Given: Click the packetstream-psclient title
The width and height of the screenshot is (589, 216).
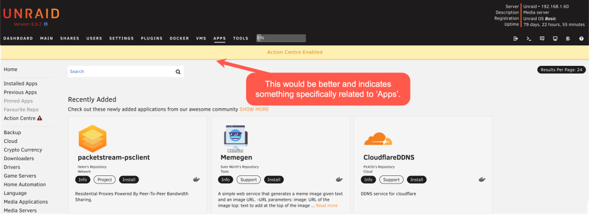Looking at the screenshot, I should pos(114,157).
